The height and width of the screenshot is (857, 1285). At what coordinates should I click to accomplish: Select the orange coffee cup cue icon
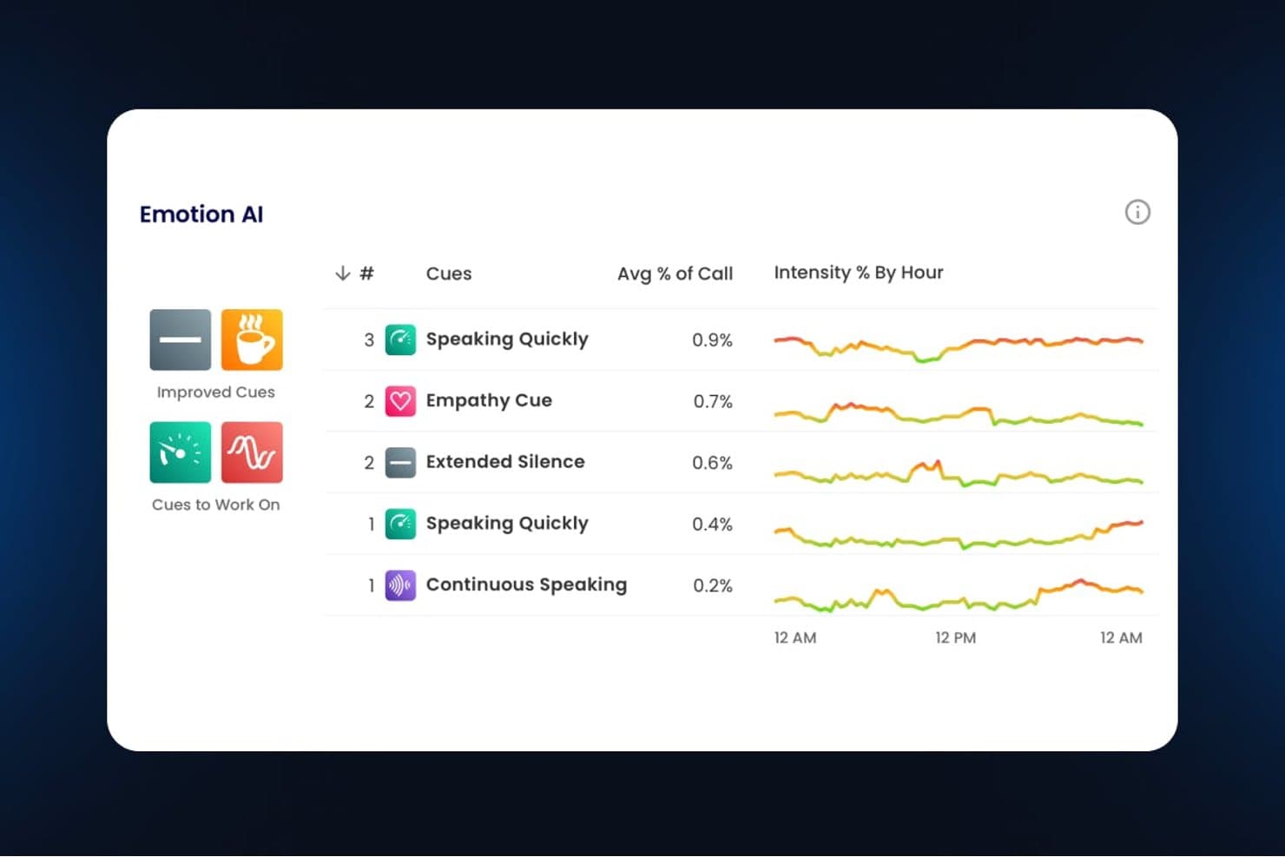click(x=252, y=340)
